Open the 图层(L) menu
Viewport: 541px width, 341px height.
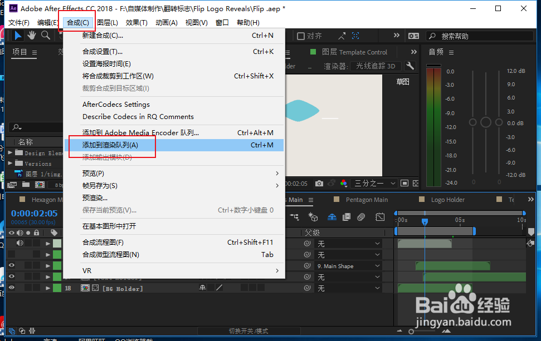(108, 22)
